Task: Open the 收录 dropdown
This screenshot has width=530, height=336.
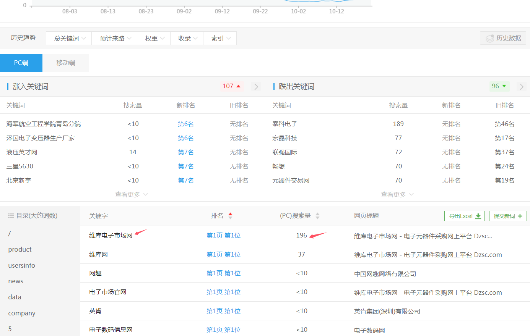Action: coord(187,38)
